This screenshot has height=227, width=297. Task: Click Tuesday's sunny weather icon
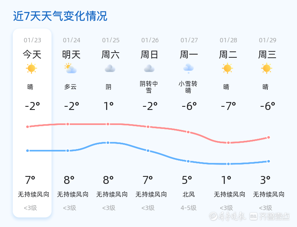227,68
